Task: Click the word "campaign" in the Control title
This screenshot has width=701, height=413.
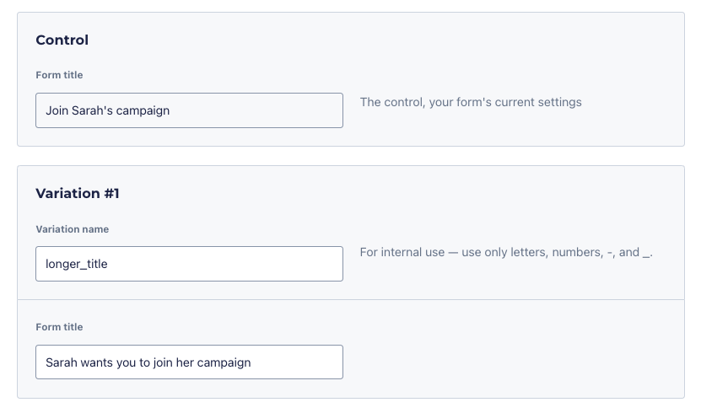Action: click(143, 110)
